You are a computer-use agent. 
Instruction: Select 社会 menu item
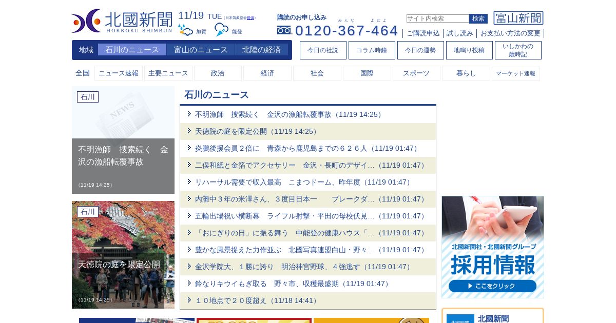coord(317,73)
